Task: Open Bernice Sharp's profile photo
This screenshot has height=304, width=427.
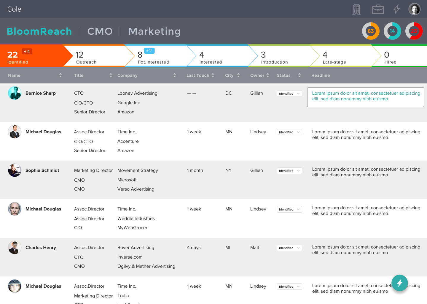Action: click(x=15, y=93)
